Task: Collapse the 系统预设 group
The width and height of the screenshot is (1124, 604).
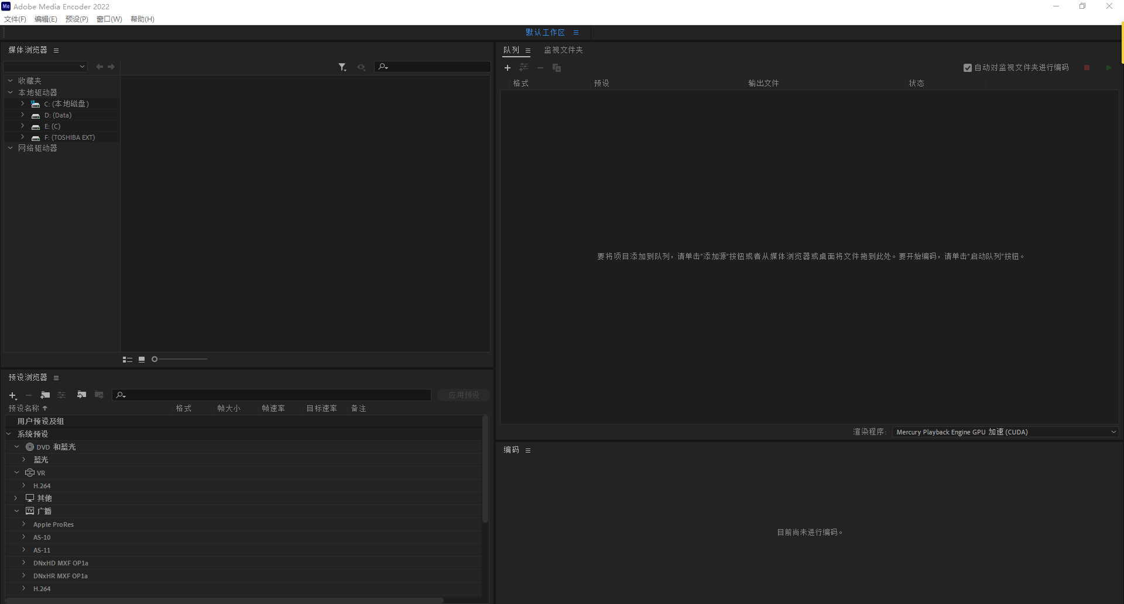Action: (9, 434)
